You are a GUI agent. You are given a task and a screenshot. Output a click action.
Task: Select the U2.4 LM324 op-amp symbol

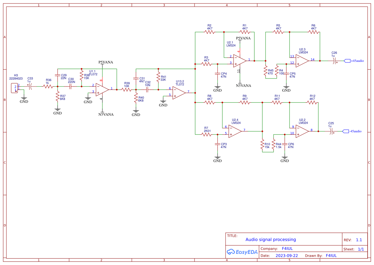235,131
